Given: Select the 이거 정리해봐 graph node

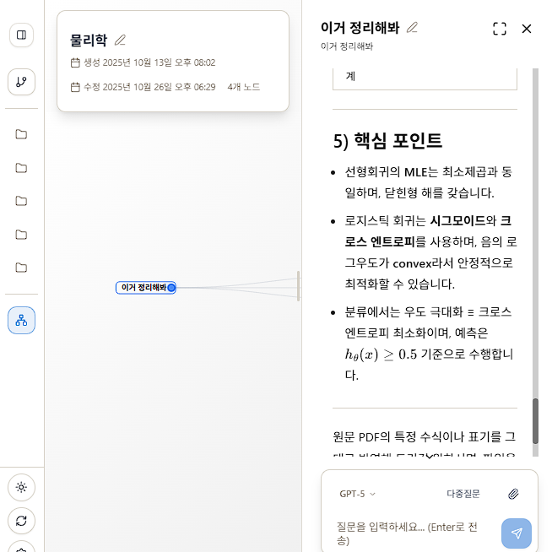Looking at the screenshot, I should tap(145, 288).
